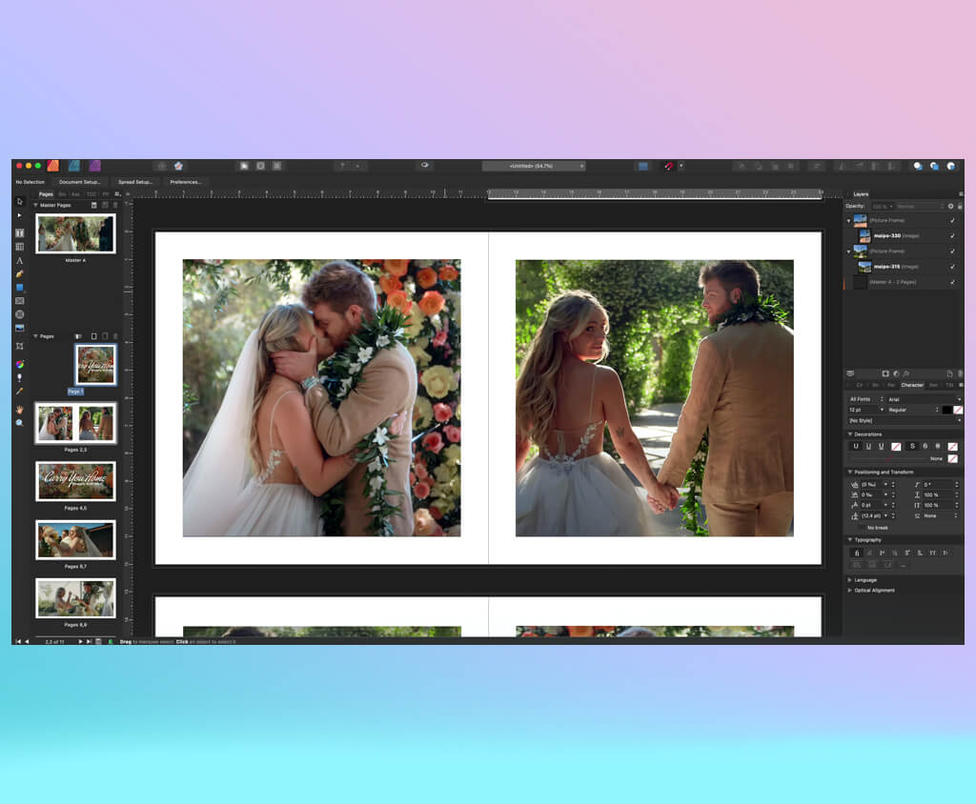Select the View hand tool

(19, 410)
